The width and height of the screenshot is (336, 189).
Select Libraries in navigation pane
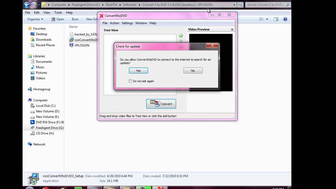pos(39,56)
